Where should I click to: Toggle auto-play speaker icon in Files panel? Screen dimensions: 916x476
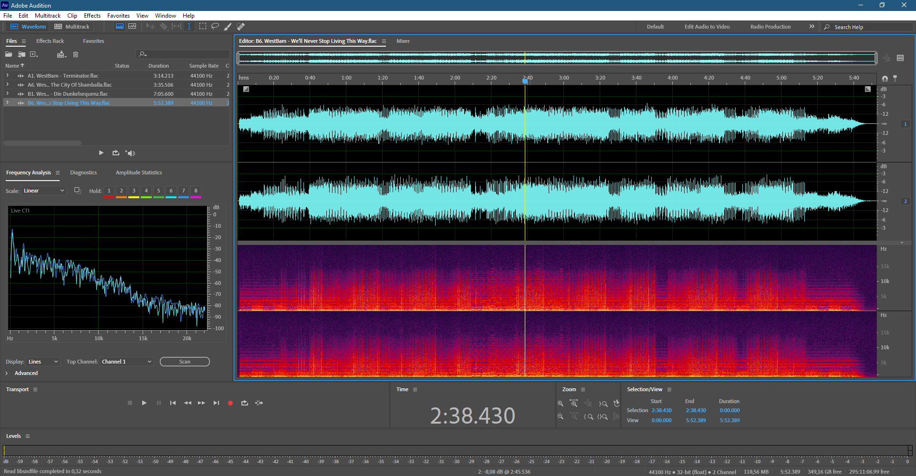[130, 153]
